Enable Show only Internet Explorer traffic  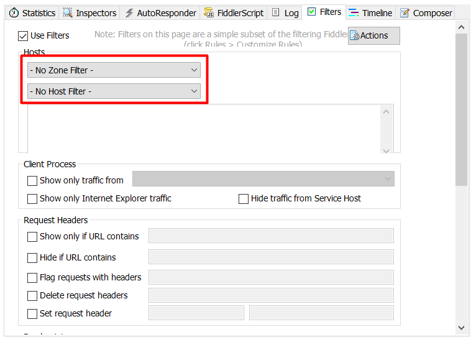tap(32, 199)
